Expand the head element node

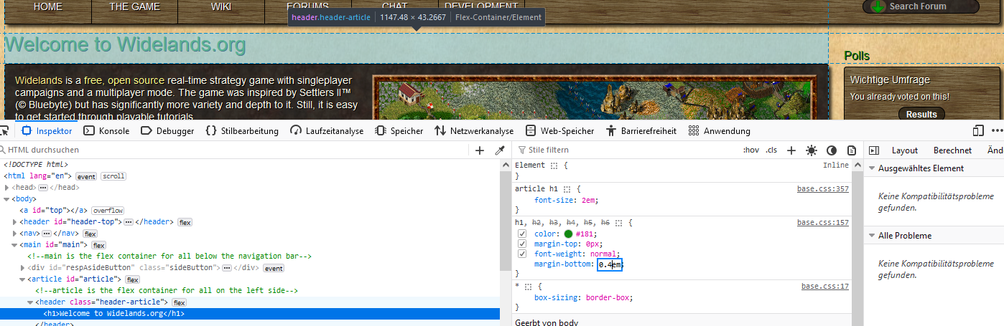[x=6, y=187]
